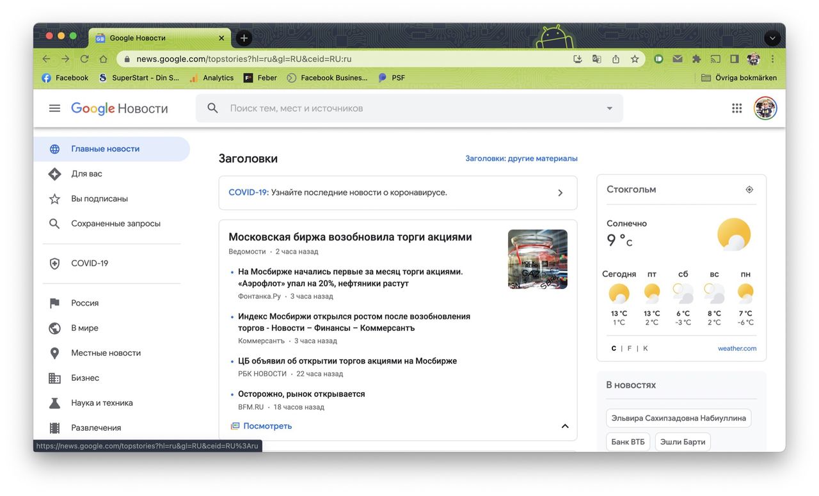This screenshot has height=496, width=819.
Task: Open the search filter dropdown
Action: coord(608,108)
